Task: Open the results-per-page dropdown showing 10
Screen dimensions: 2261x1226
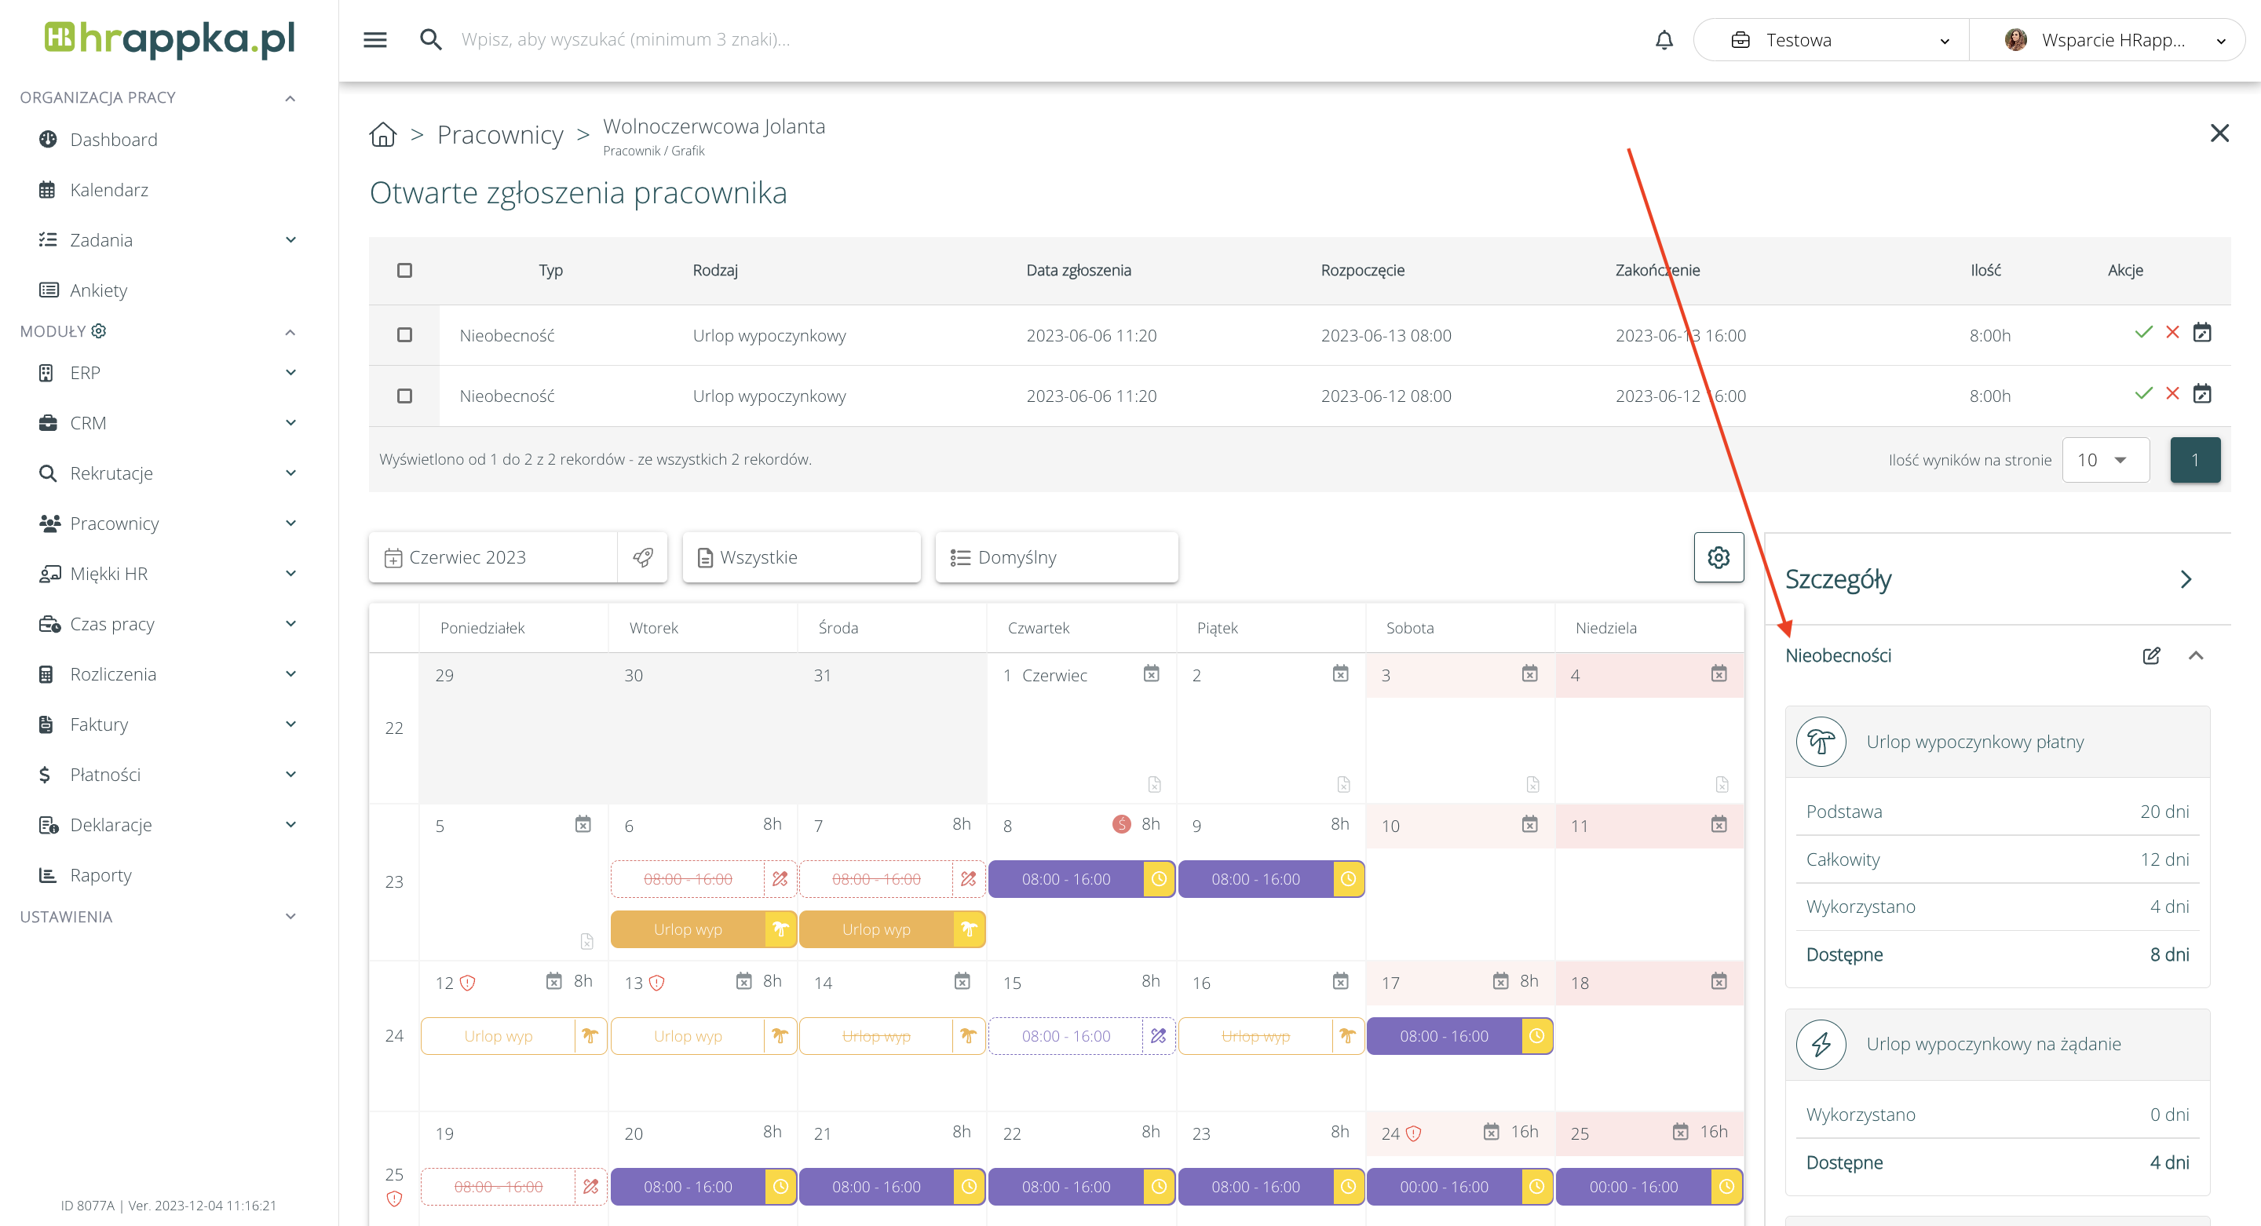Action: (2104, 460)
